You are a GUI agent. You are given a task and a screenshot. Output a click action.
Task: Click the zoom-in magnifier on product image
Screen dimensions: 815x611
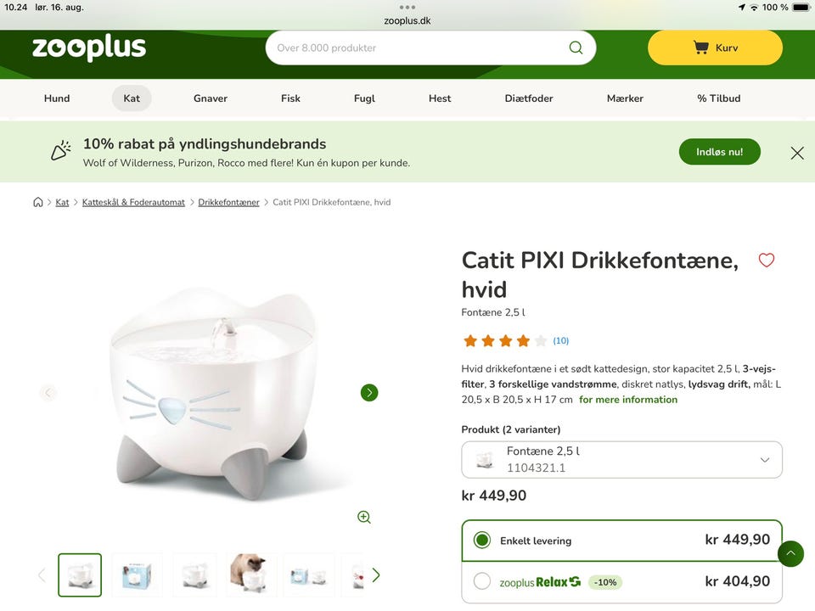[364, 517]
